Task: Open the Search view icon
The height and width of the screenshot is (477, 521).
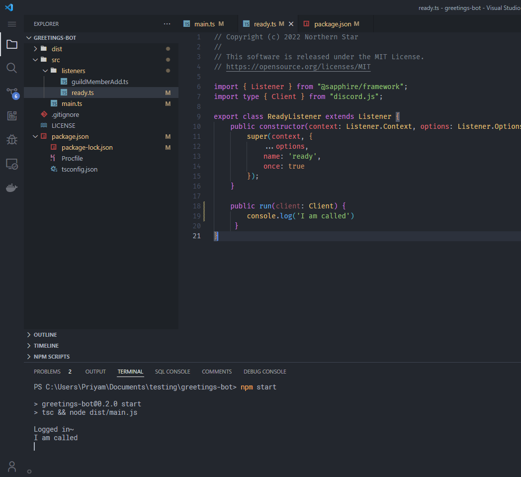Action: pos(12,68)
